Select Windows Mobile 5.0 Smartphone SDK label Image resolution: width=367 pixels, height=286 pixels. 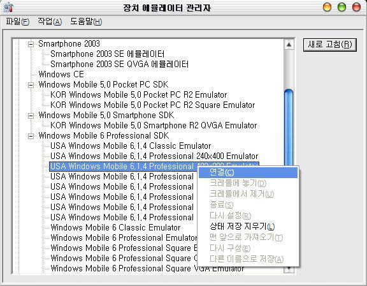click(106, 116)
